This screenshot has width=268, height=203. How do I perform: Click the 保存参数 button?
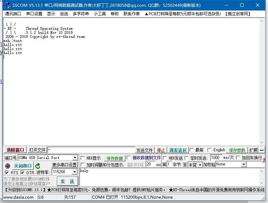pos(237,150)
